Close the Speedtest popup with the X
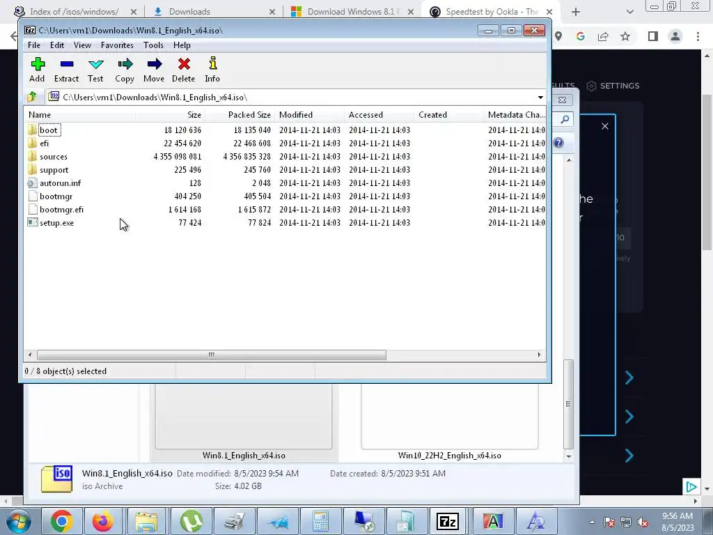 pos(605,126)
